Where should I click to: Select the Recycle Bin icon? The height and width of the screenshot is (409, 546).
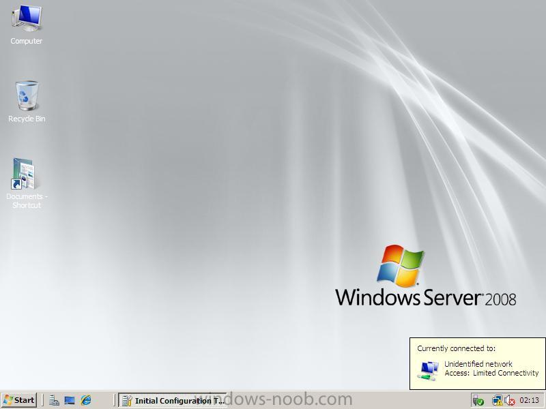(27, 102)
